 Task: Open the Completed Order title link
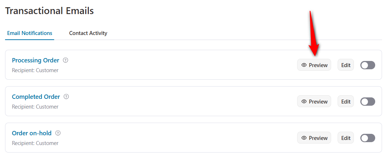[x=36, y=97]
